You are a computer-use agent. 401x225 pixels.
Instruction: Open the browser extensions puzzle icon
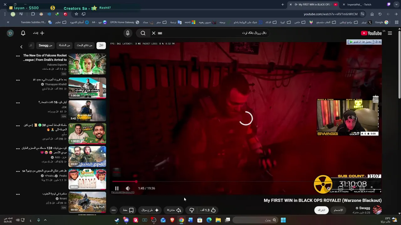33,14
